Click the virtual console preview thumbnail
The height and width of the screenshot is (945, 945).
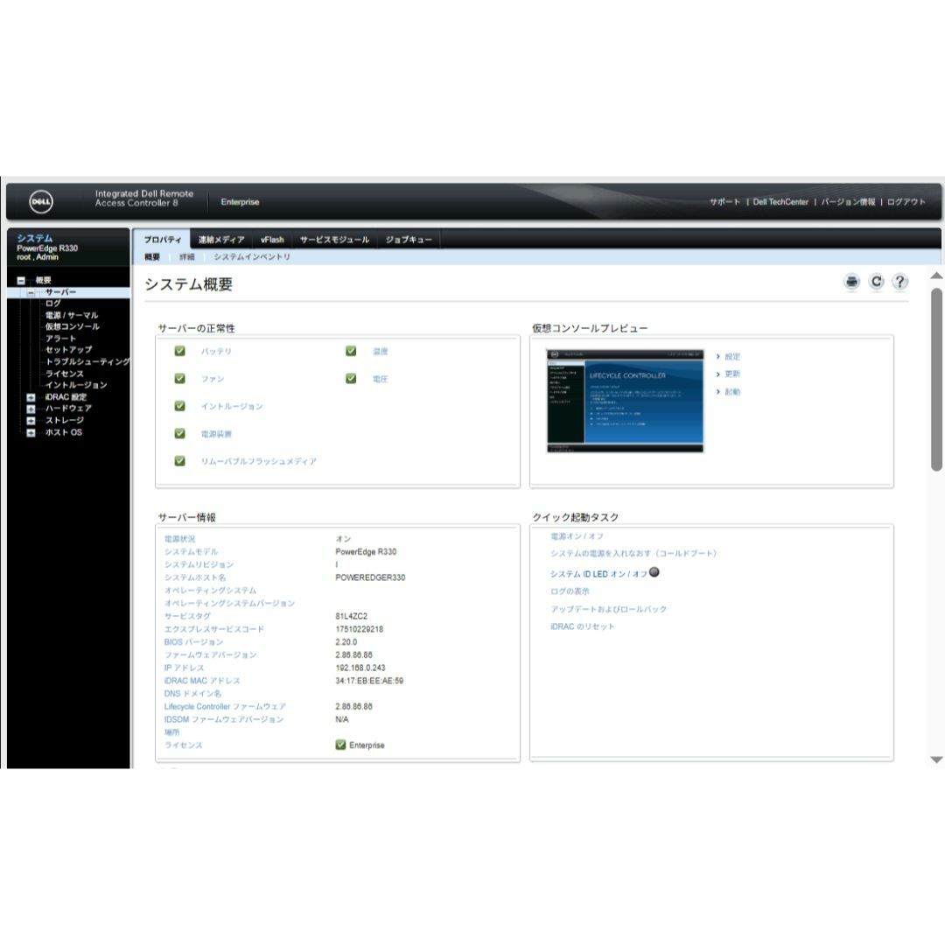coord(625,400)
